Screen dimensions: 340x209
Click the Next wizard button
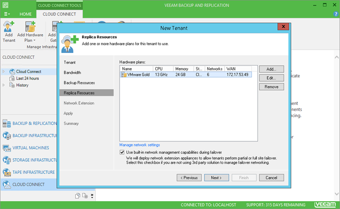[217, 177]
